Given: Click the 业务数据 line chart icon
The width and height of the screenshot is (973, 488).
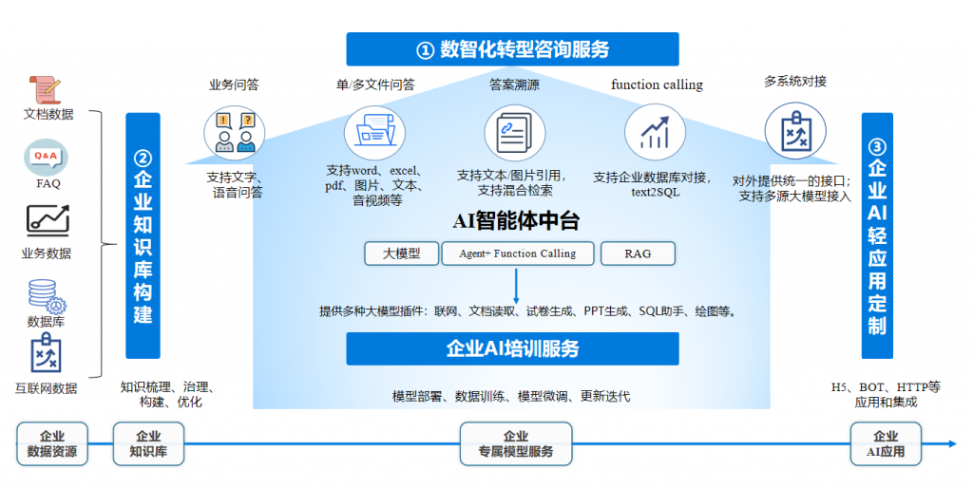Looking at the screenshot, I should click(48, 221).
